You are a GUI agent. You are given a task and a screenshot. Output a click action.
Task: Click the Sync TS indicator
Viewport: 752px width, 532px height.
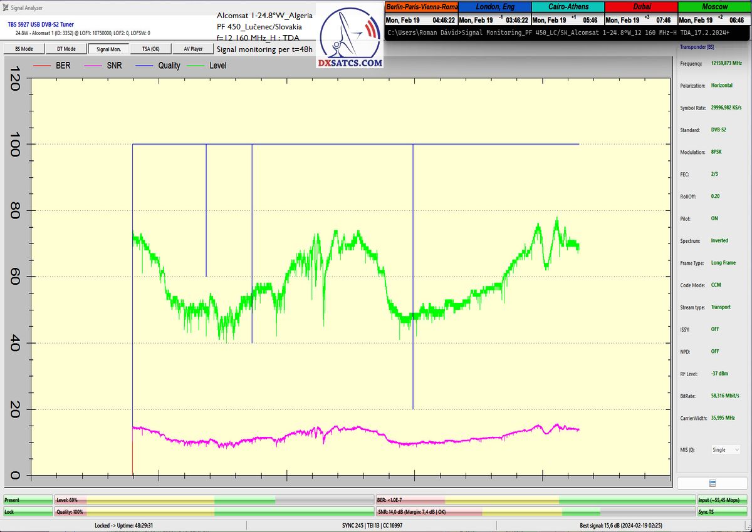point(723,512)
